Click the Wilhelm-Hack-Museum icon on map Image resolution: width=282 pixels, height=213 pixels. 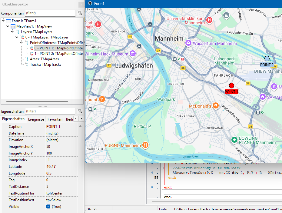click(132, 54)
